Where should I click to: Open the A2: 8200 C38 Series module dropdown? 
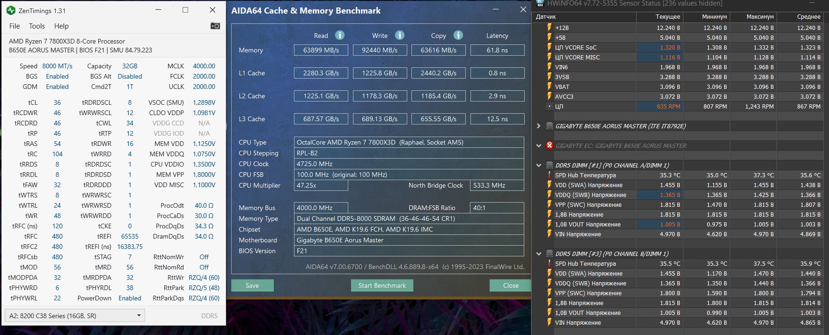click(75, 315)
